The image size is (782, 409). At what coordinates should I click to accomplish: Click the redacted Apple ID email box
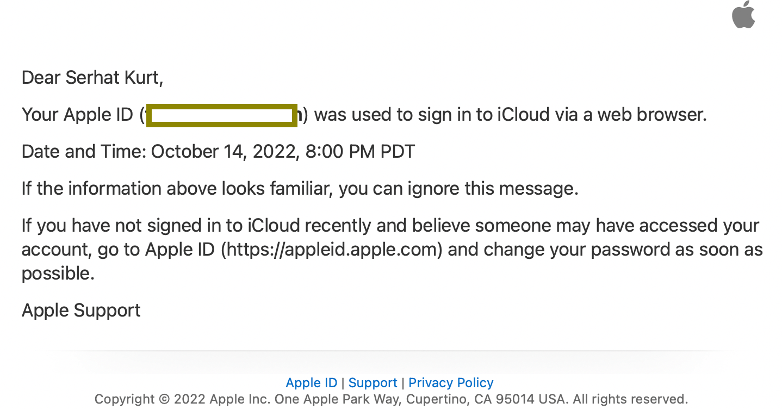click(x=222, y=115)
